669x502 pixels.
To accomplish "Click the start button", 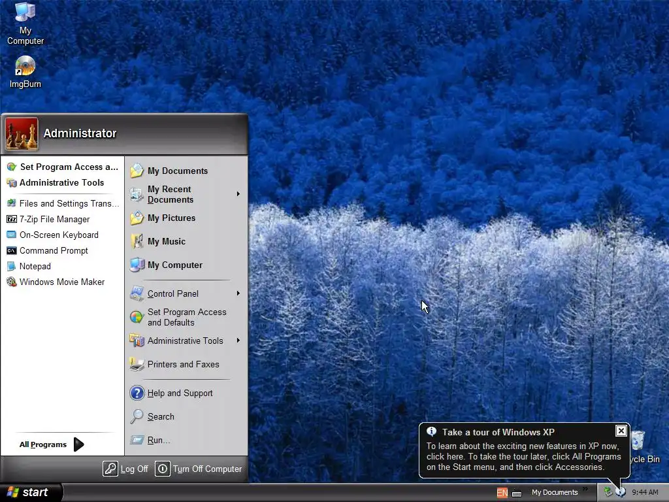I will (x=31, y=493).
